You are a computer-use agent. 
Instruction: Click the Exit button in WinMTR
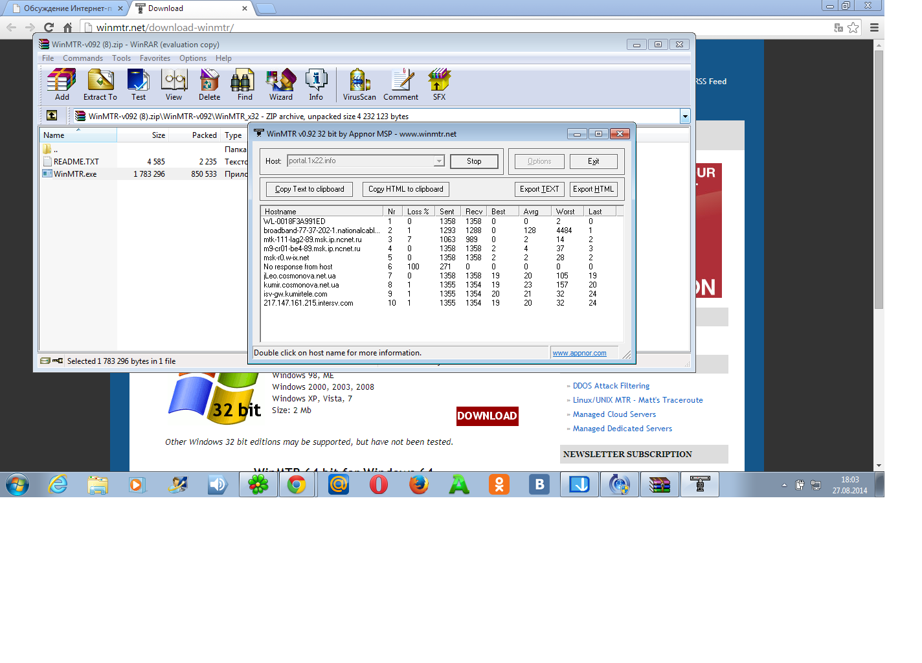tap(593, 161)
